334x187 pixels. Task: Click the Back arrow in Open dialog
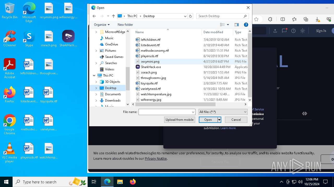94,16
